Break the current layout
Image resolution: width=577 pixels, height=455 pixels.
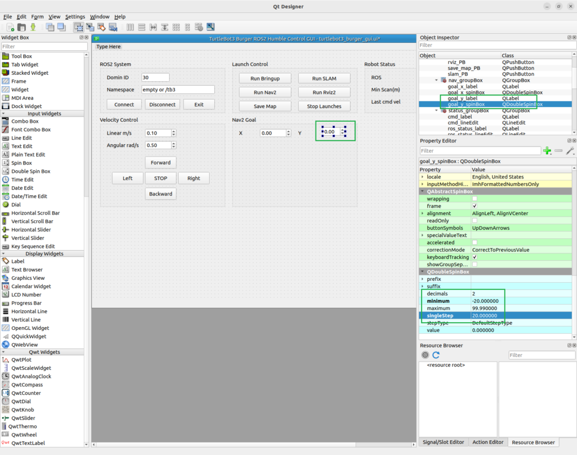click(199, 27)
